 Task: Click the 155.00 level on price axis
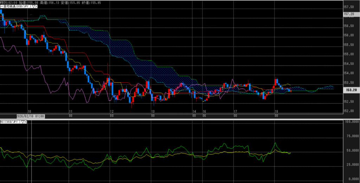tap(348, 54)
